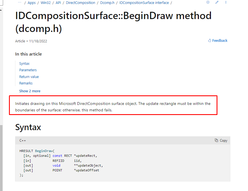This screenshot has height=191, width=248.
Task: Open the DirectComposition breadcrumb link
Action: click(x=81, y=3)
